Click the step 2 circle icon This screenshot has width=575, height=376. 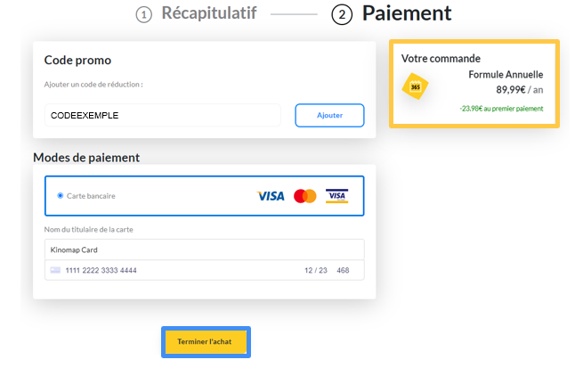pyautogui.click(x=342, y=14)
